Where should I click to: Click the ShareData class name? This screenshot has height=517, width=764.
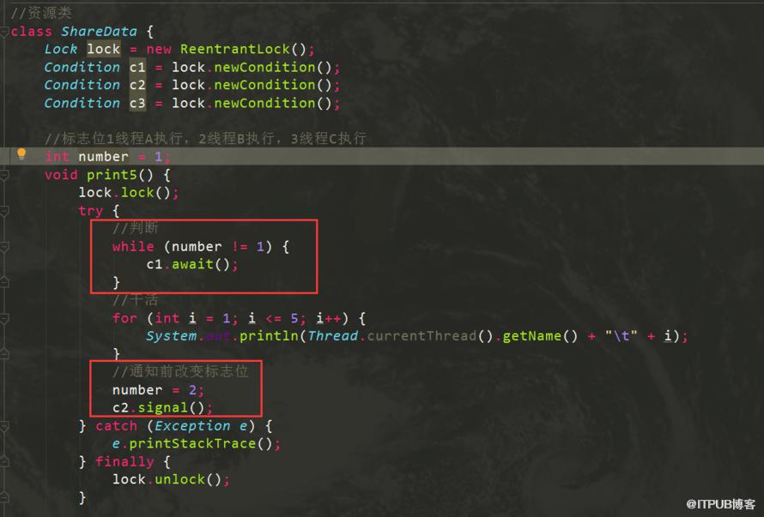point(99,32)
